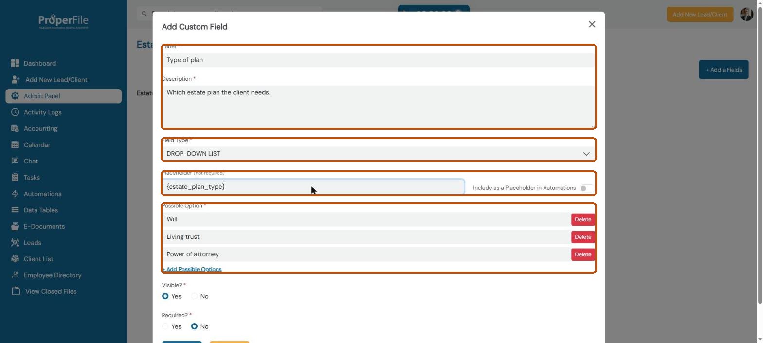The height and width of the screenshot is (343, 763).
Task: Go to View Closed Files menu item
Action: (51, 291)
